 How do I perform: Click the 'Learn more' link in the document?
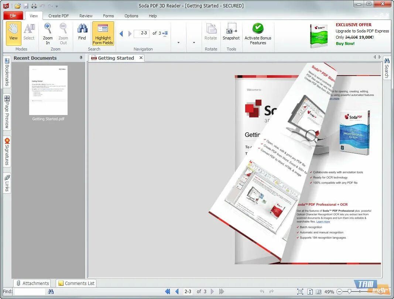323,222
